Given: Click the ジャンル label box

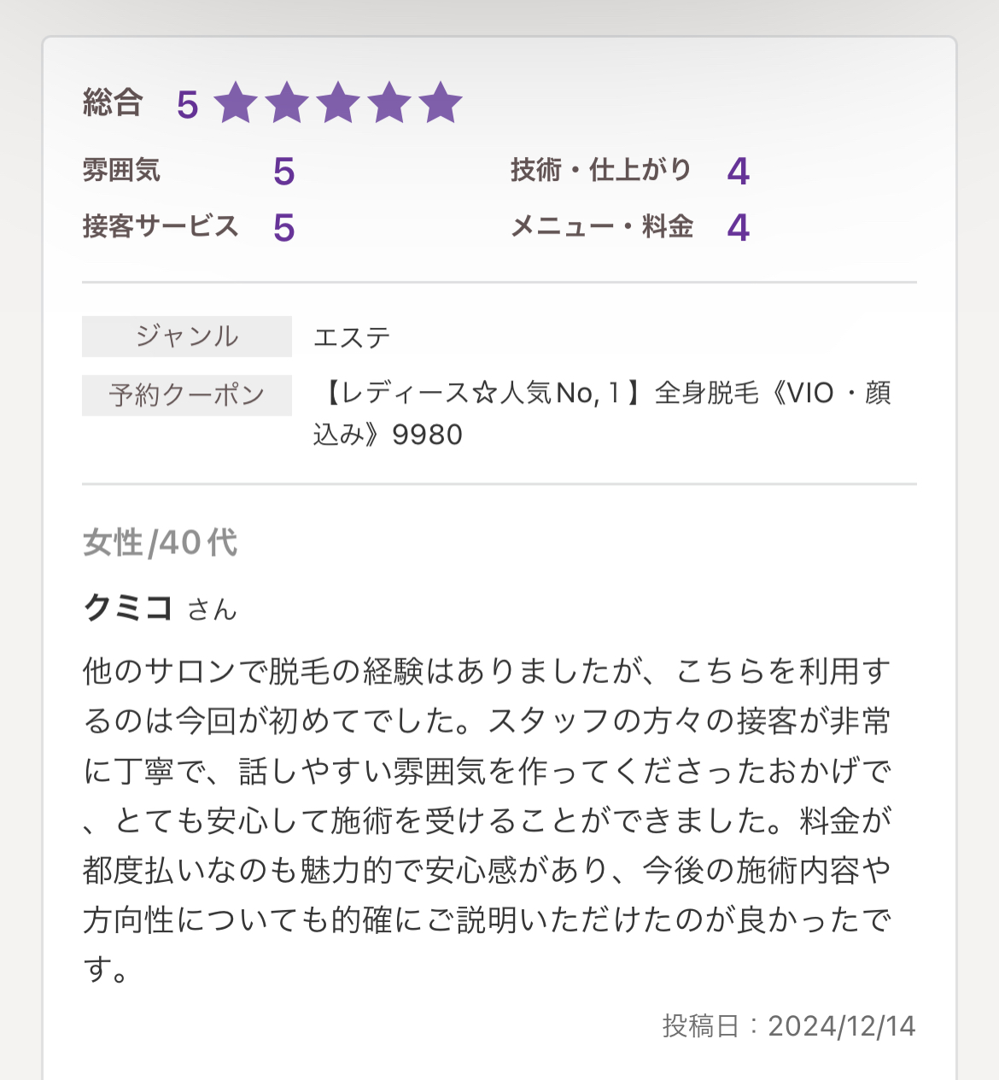Looking at the screenshot, I should [187, 336].
